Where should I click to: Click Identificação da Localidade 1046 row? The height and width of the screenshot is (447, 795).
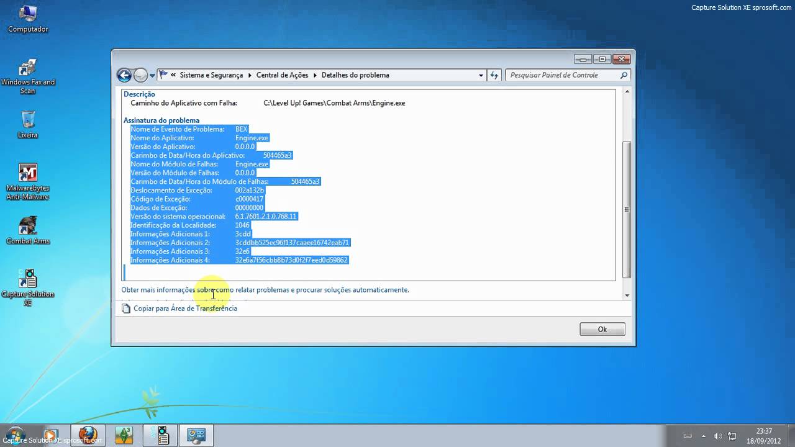point(190,225)
